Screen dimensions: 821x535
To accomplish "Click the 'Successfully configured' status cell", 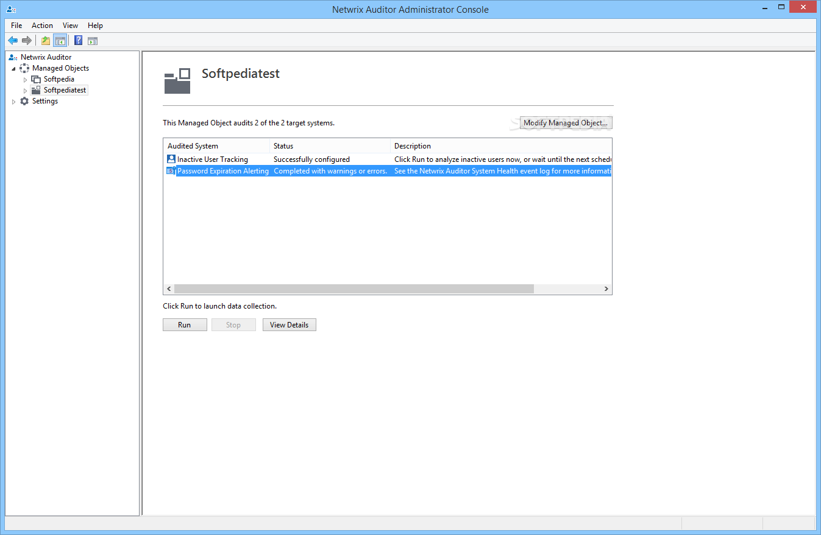I will pyautogui.click(x=311, y=159).
